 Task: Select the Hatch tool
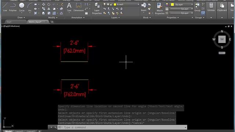pos(36,13)
